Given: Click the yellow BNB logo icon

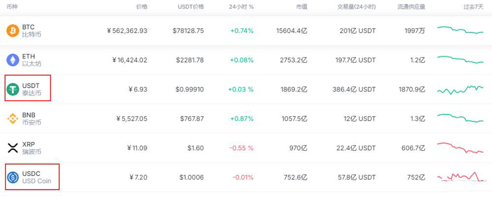Looking at the screenshot, I should pos(12,119).
